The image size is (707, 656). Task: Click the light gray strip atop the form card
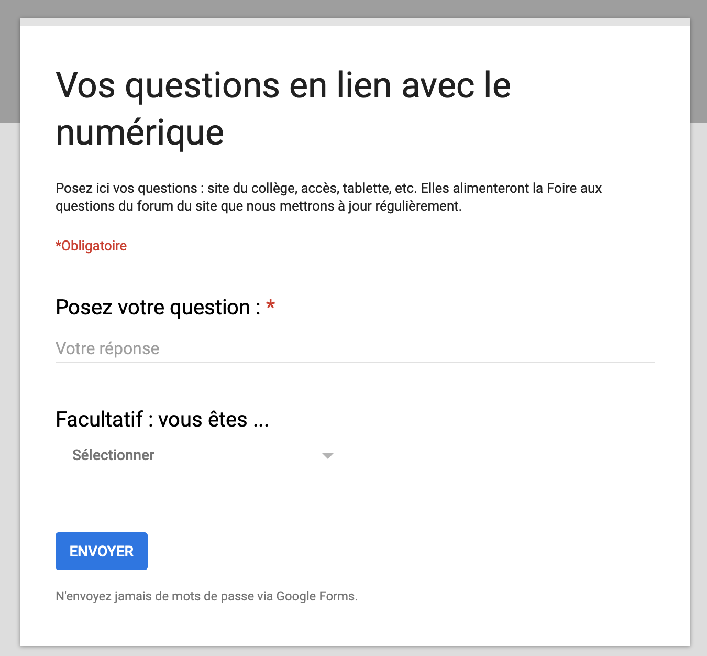coord(355,22)
